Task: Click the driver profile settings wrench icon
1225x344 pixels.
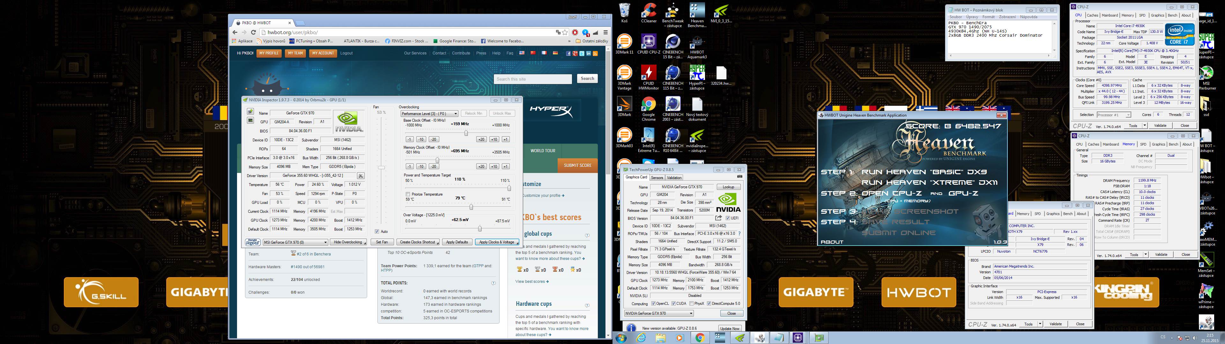Action: point(360,176)
